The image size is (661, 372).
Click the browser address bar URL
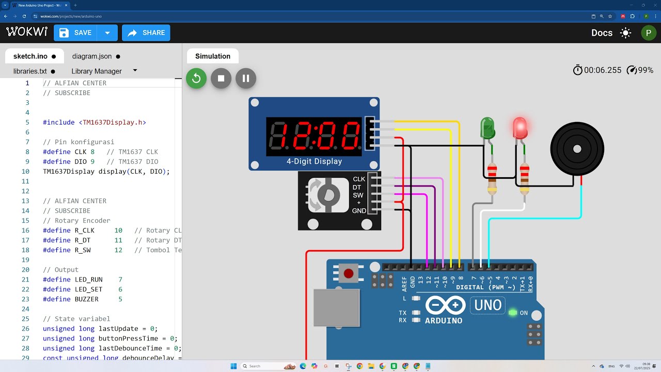[x=71, y=16]
